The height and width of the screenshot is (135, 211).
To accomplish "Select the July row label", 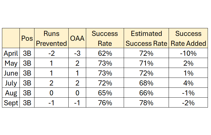I will [11, 83].
